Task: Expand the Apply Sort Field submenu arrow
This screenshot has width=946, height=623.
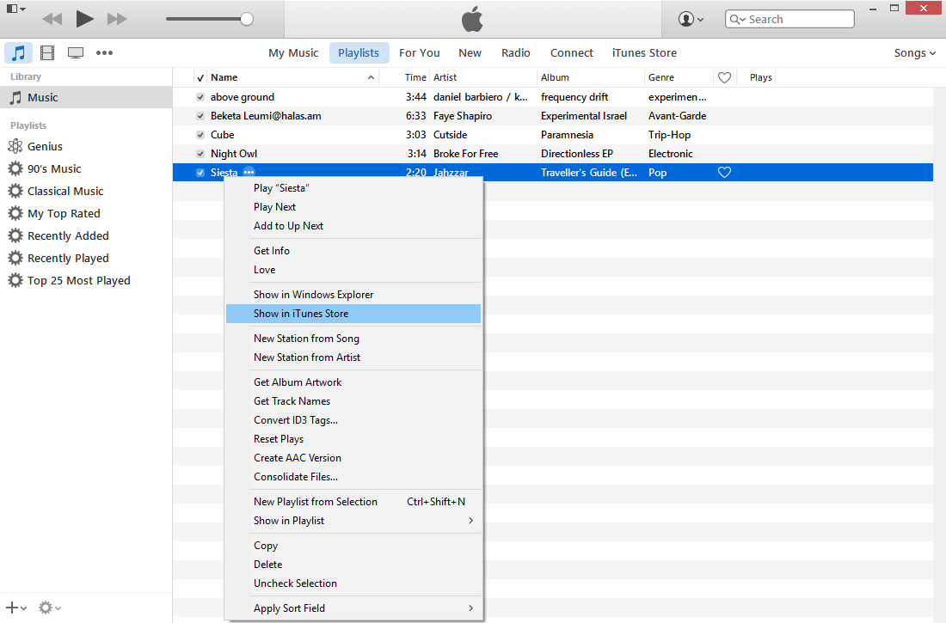Action: pyautogui.click(x=470, y=608)
